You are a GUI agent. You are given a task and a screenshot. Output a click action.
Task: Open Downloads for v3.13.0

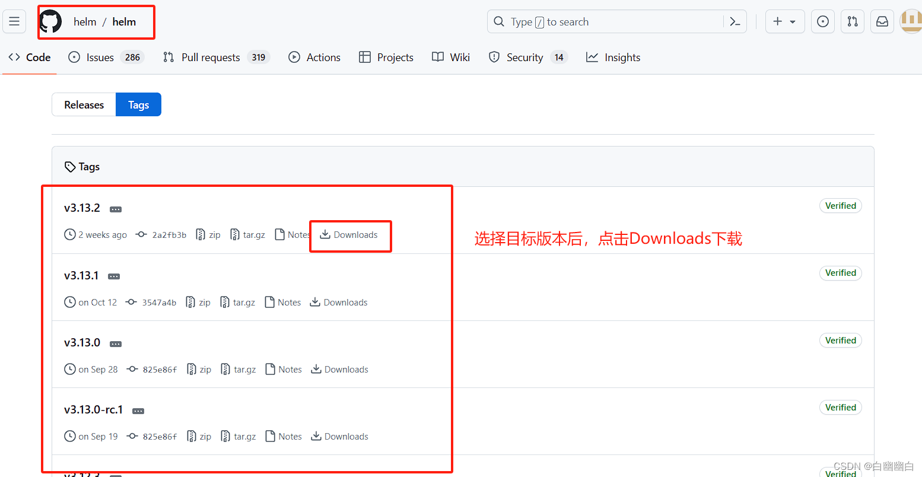tap(339, 370)
